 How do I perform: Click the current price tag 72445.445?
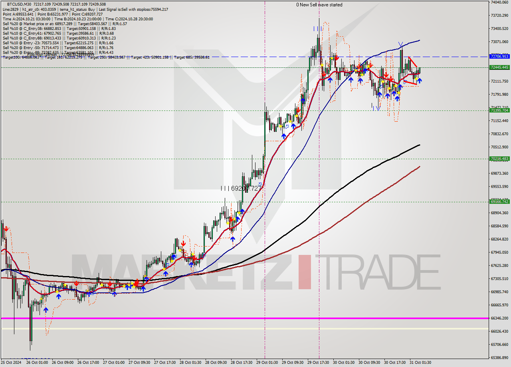point(499,67)
